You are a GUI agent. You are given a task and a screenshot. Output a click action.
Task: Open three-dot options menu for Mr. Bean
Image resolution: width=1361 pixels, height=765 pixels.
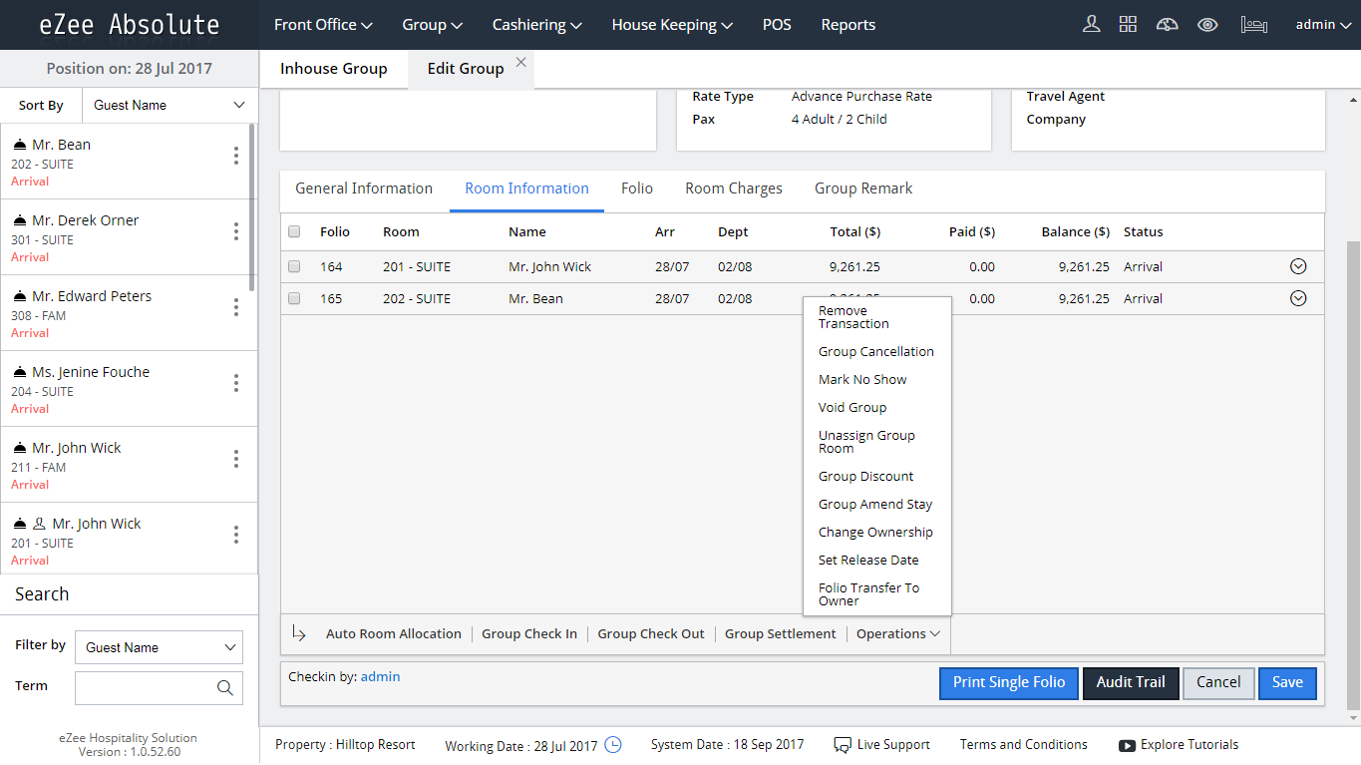coord(235,156)
